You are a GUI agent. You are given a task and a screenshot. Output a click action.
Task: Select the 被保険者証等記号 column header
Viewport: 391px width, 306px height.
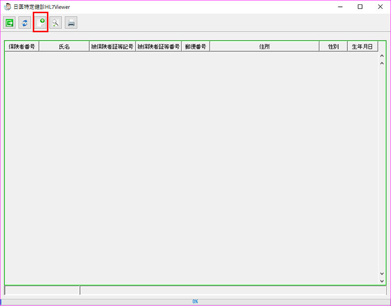[x=112, y=46]
